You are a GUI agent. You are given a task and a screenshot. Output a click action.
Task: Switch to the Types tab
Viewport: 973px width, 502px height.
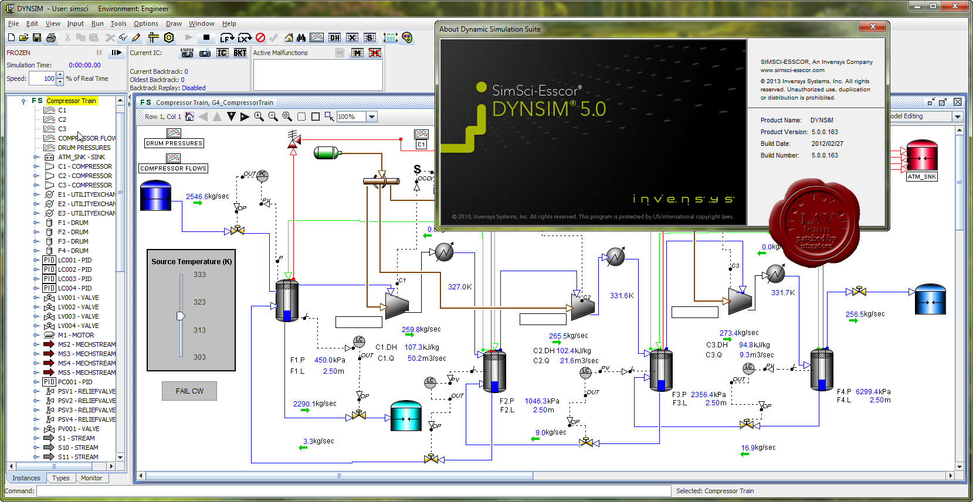coord(61,478)
